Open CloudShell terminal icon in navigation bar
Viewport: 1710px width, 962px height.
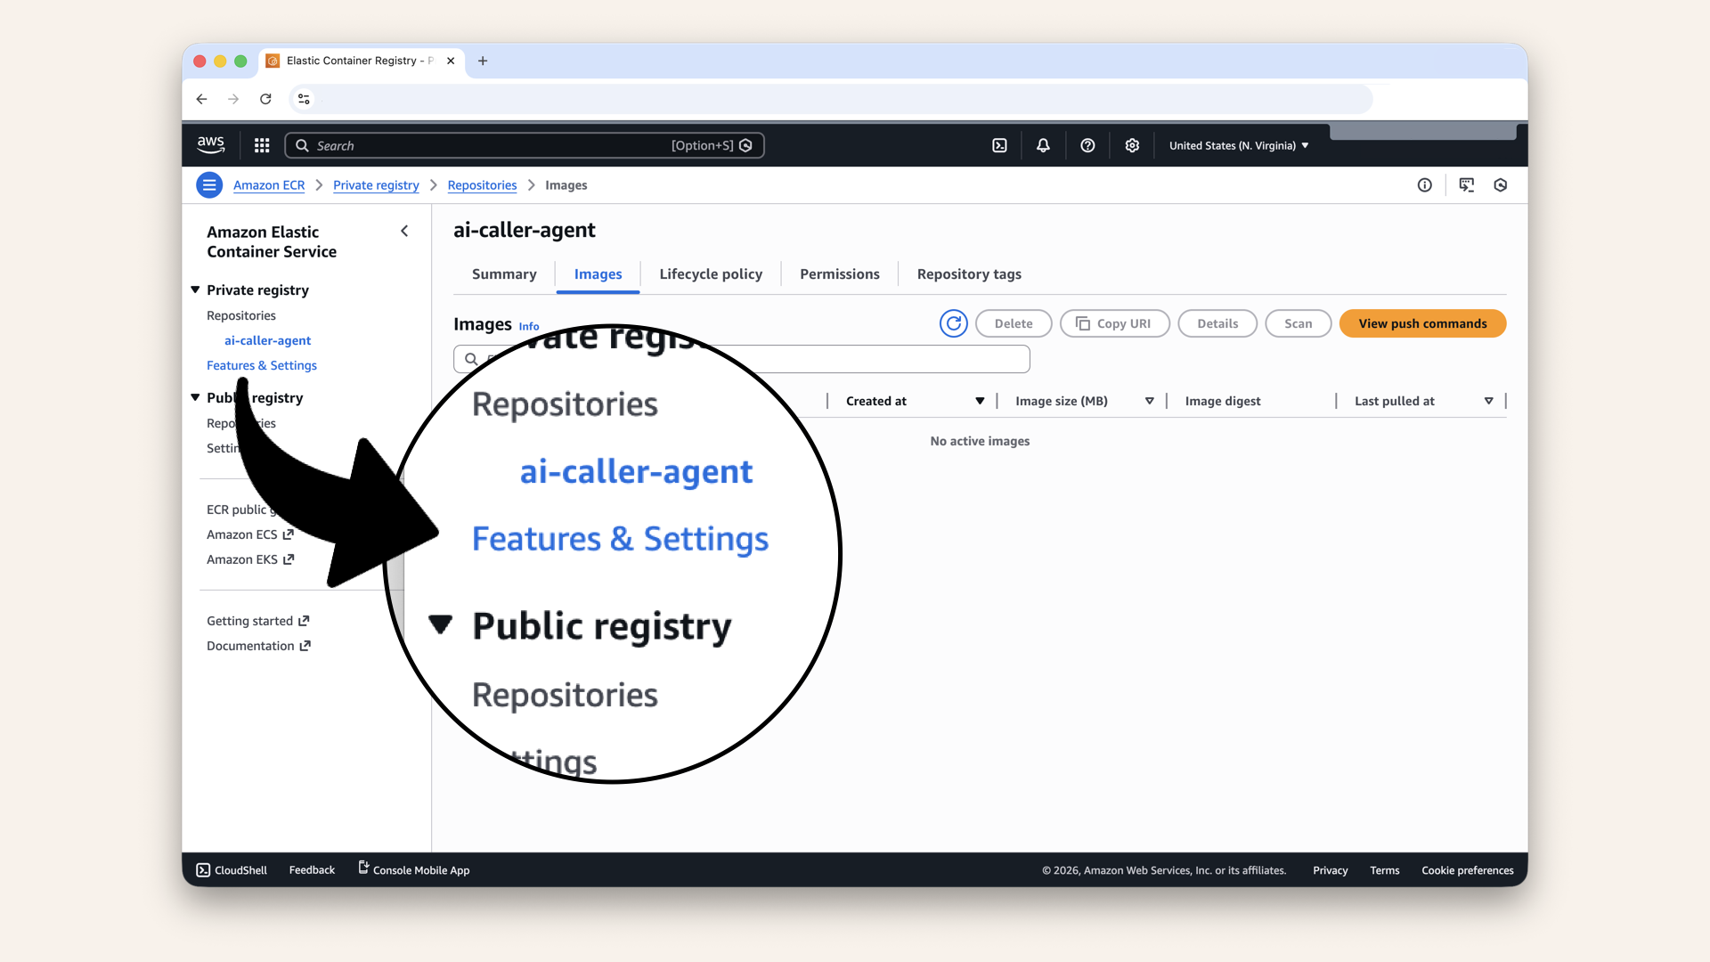[x=999, y=145]
